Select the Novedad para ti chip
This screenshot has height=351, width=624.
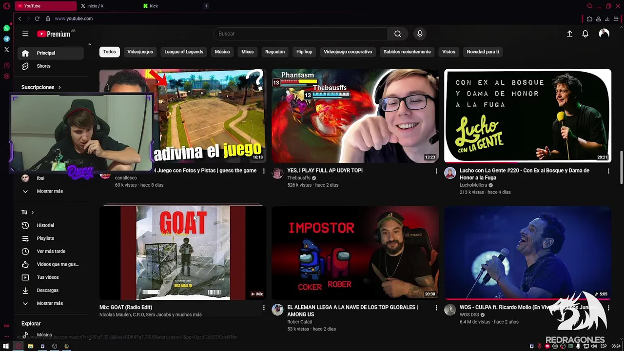(x=483, y=52)
